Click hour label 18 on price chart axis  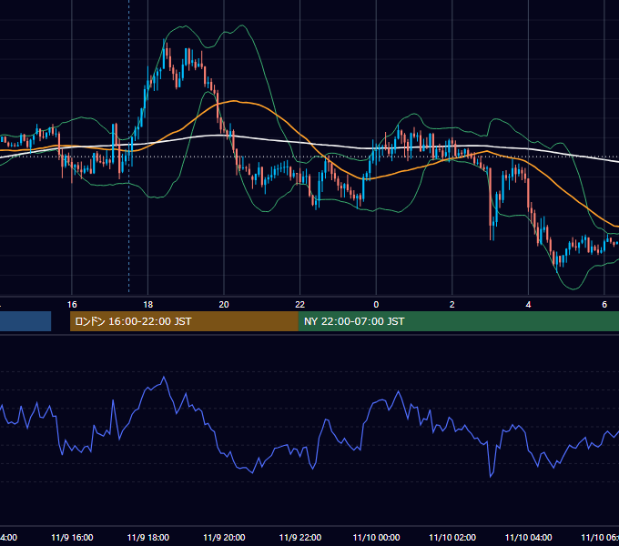(x=148, y=305)
